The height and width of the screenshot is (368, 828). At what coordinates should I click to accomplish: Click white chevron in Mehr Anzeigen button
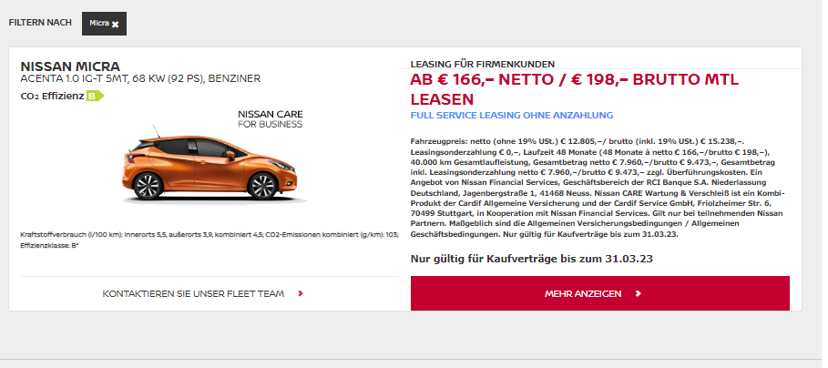click(638, 293)
